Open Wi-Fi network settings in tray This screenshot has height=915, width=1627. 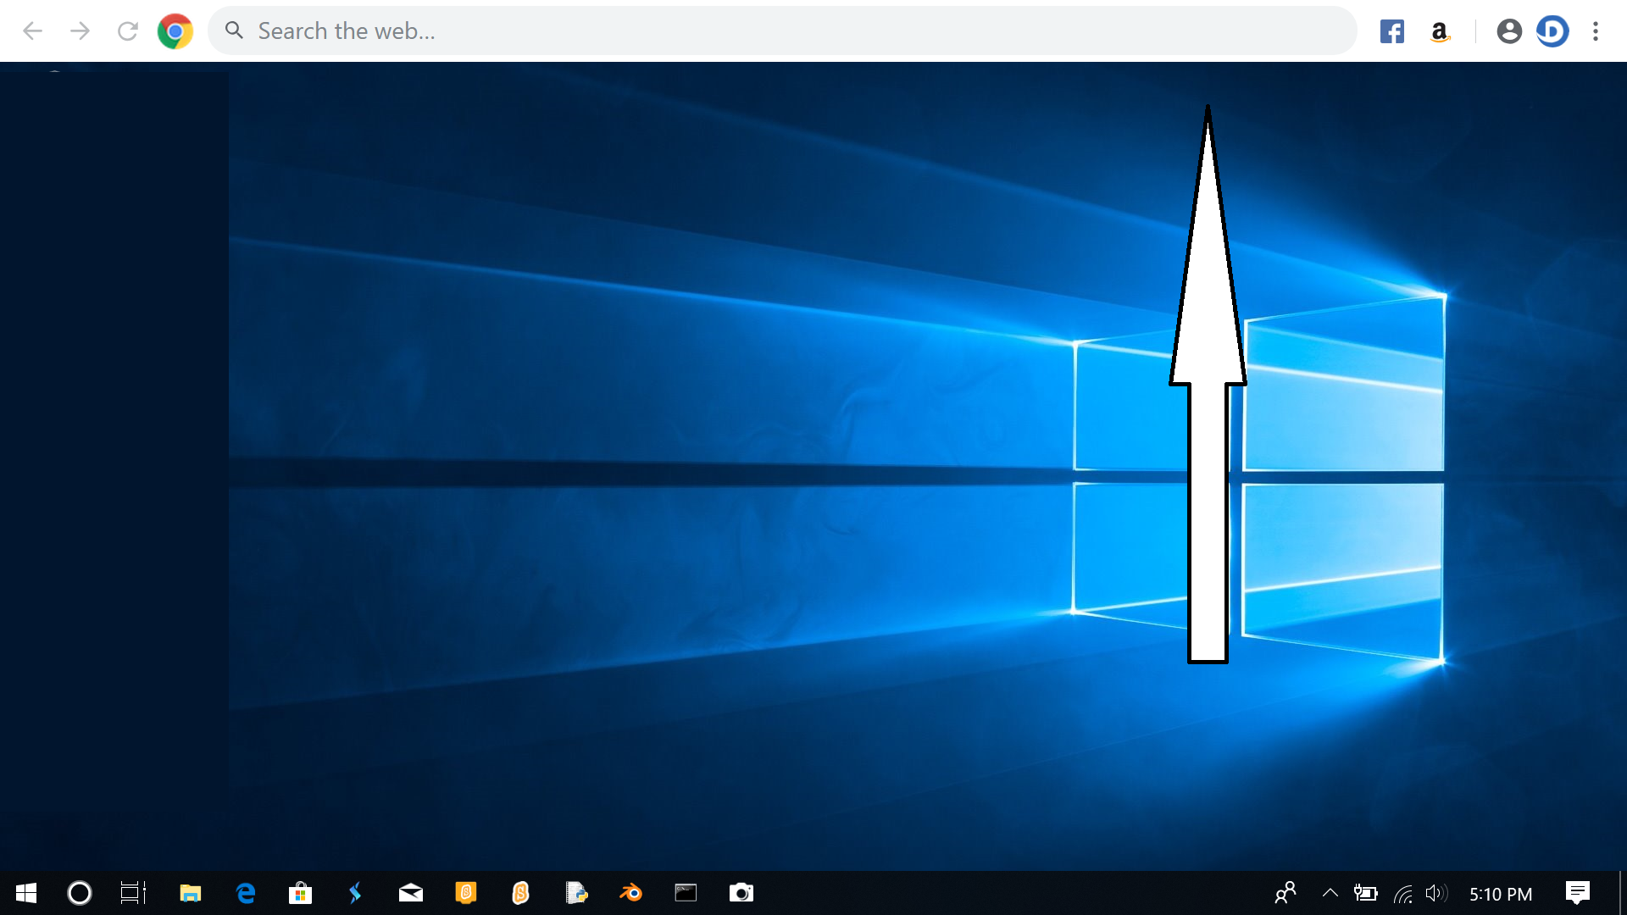coord(1403,894)
